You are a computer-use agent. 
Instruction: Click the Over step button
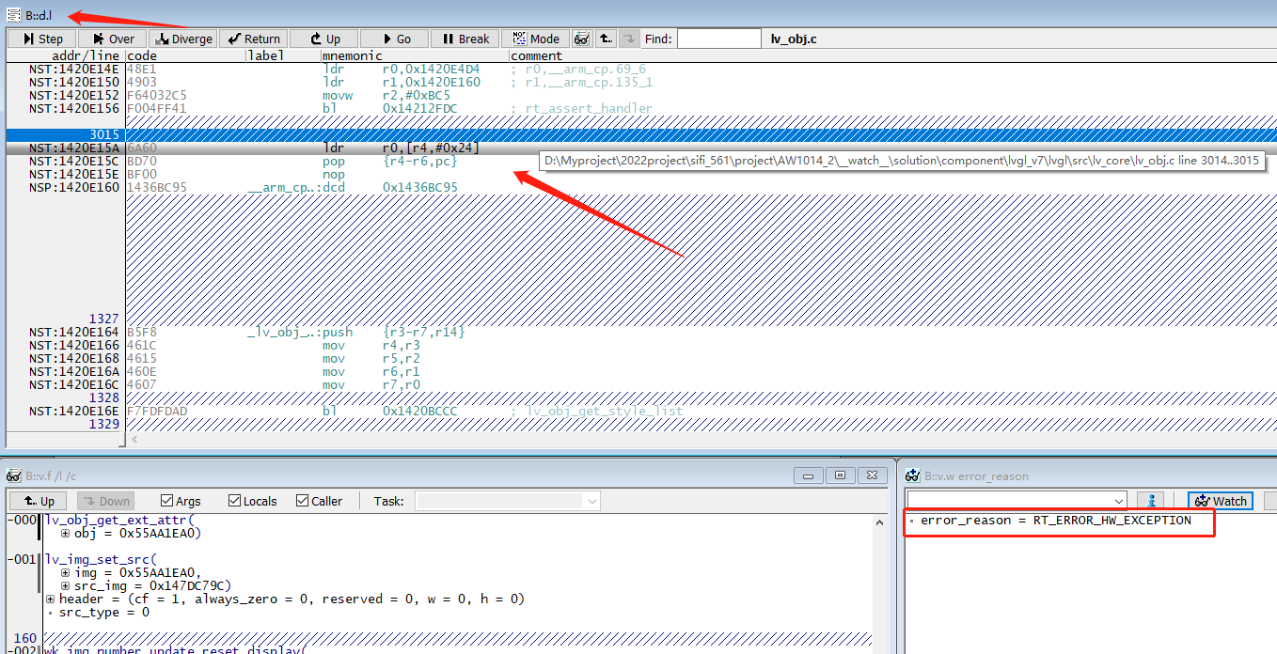click(x=112, y=39)
